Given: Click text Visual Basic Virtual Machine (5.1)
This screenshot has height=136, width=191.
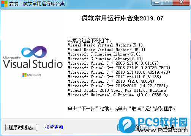Looking at the screenshot, I should [105, 45].
